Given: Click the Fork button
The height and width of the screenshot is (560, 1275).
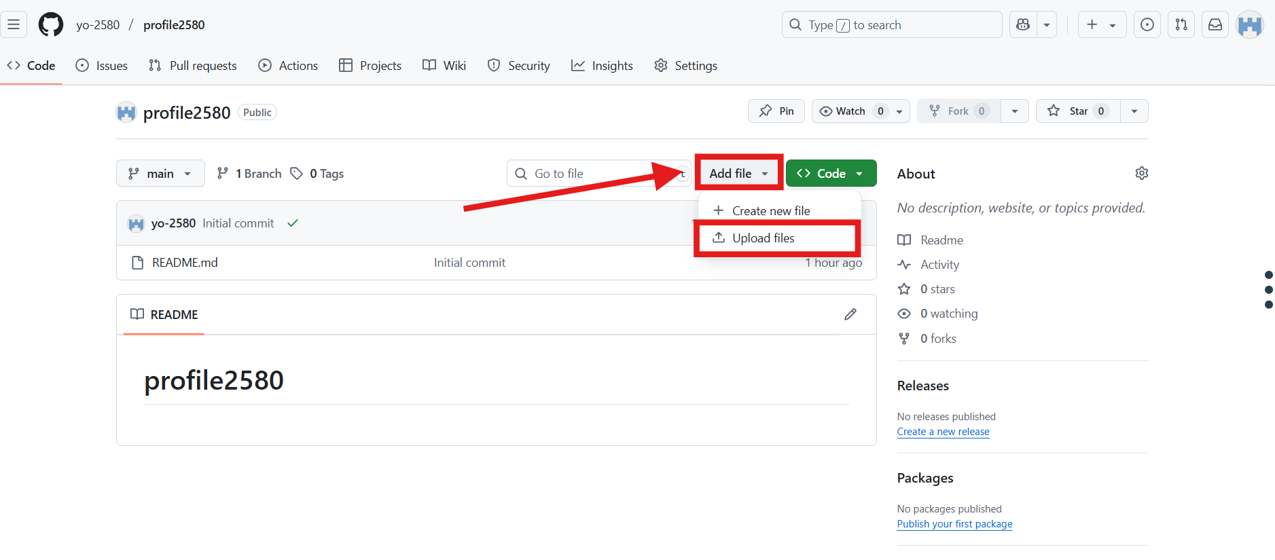Looking at the screenshot, I should coord(959,111).
